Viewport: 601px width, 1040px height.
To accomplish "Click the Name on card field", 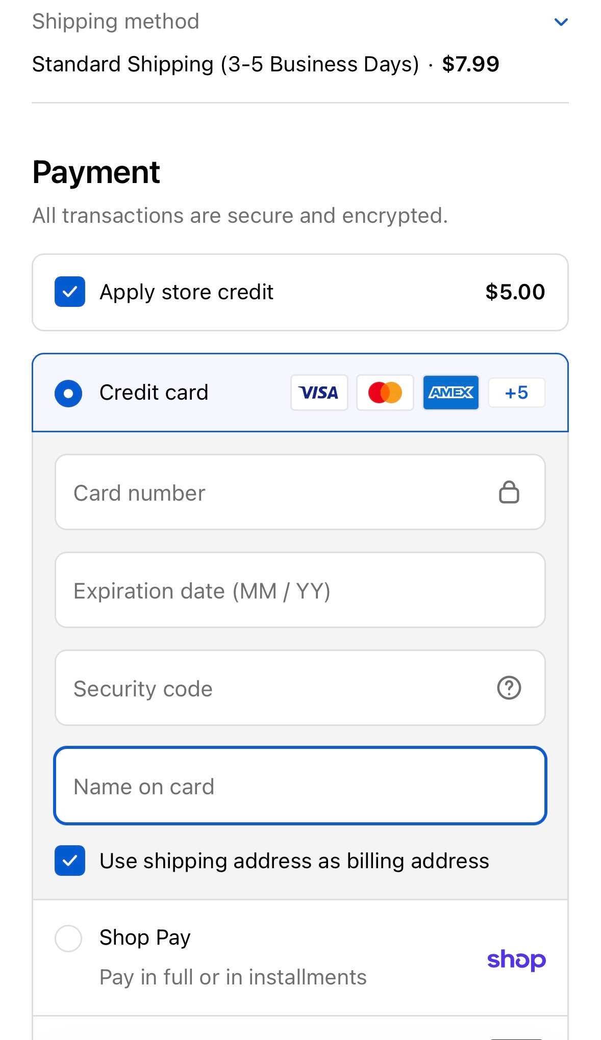I will (300, 786).
